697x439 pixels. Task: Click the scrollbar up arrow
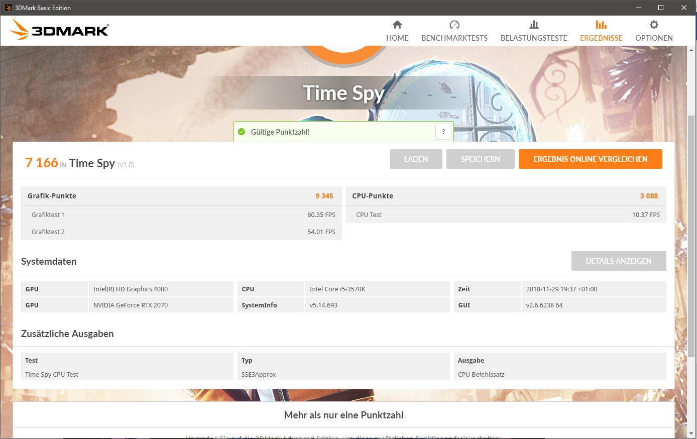pos(692,51)
